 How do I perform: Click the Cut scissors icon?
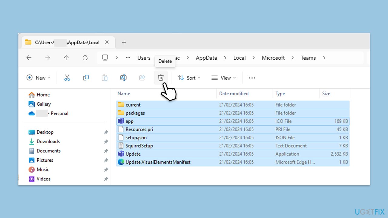pyautogui.click(x=67, y=78)
